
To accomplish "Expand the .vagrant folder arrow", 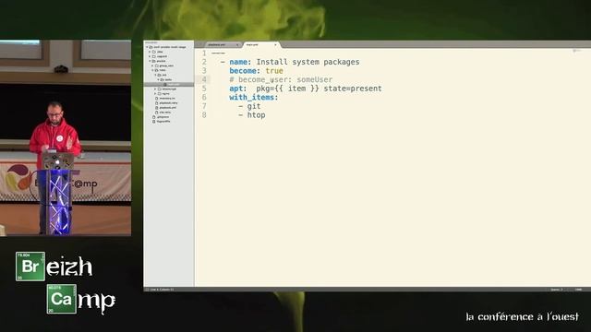I will click(x=150, y=56).
